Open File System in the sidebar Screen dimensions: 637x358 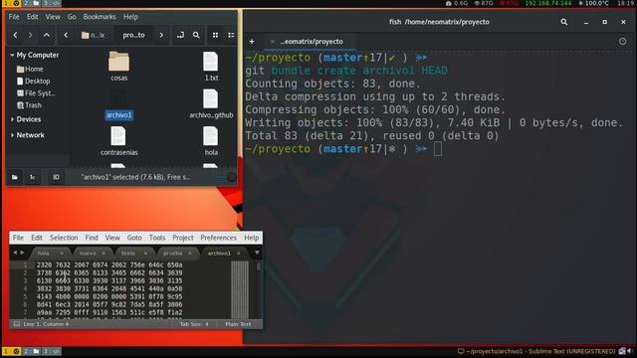(36, 93)
